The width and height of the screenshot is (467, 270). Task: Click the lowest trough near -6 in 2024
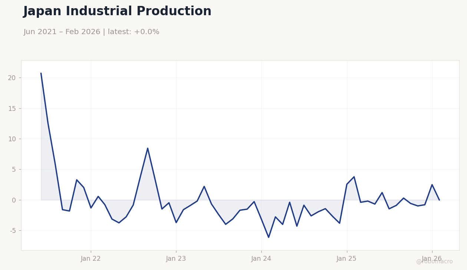coord(269,237)
